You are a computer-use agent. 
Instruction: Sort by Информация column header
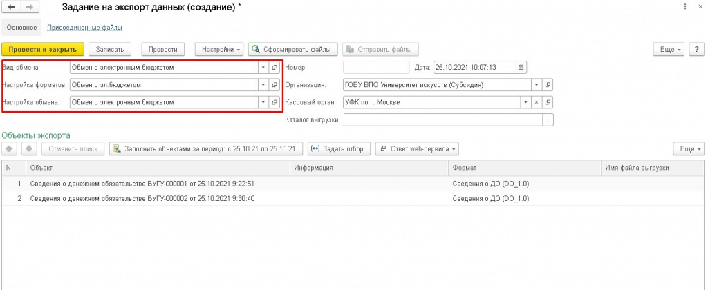point(369,168)
